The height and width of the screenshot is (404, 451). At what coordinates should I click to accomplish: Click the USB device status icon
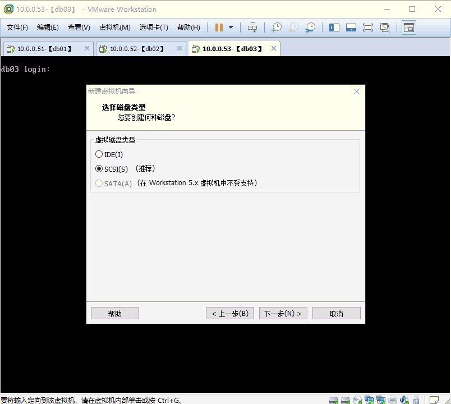(x=416, y=400)
